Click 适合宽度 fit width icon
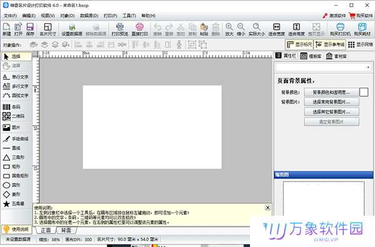The width and height of the screenshot is (375, 247). coord(276,29)
